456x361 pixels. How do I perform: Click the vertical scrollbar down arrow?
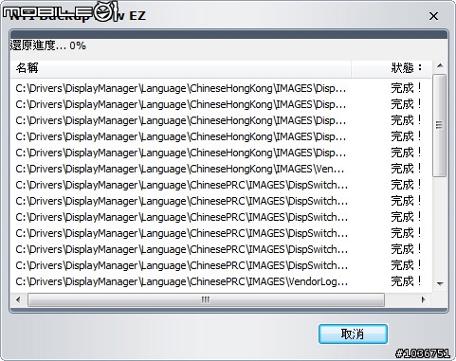pos(440,283)
